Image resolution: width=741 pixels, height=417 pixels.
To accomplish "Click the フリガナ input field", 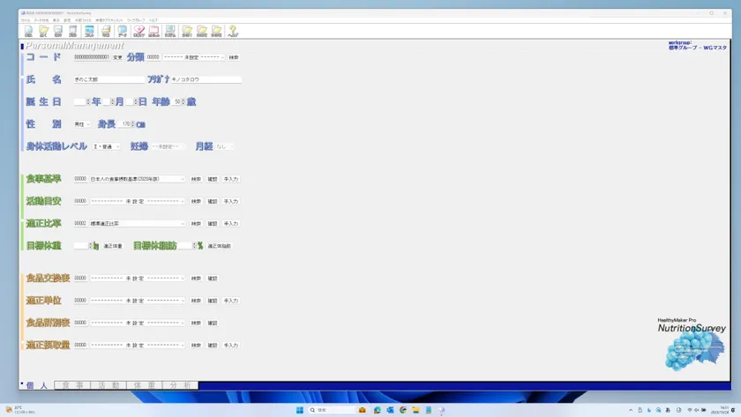I will click(x=206, y=79).
